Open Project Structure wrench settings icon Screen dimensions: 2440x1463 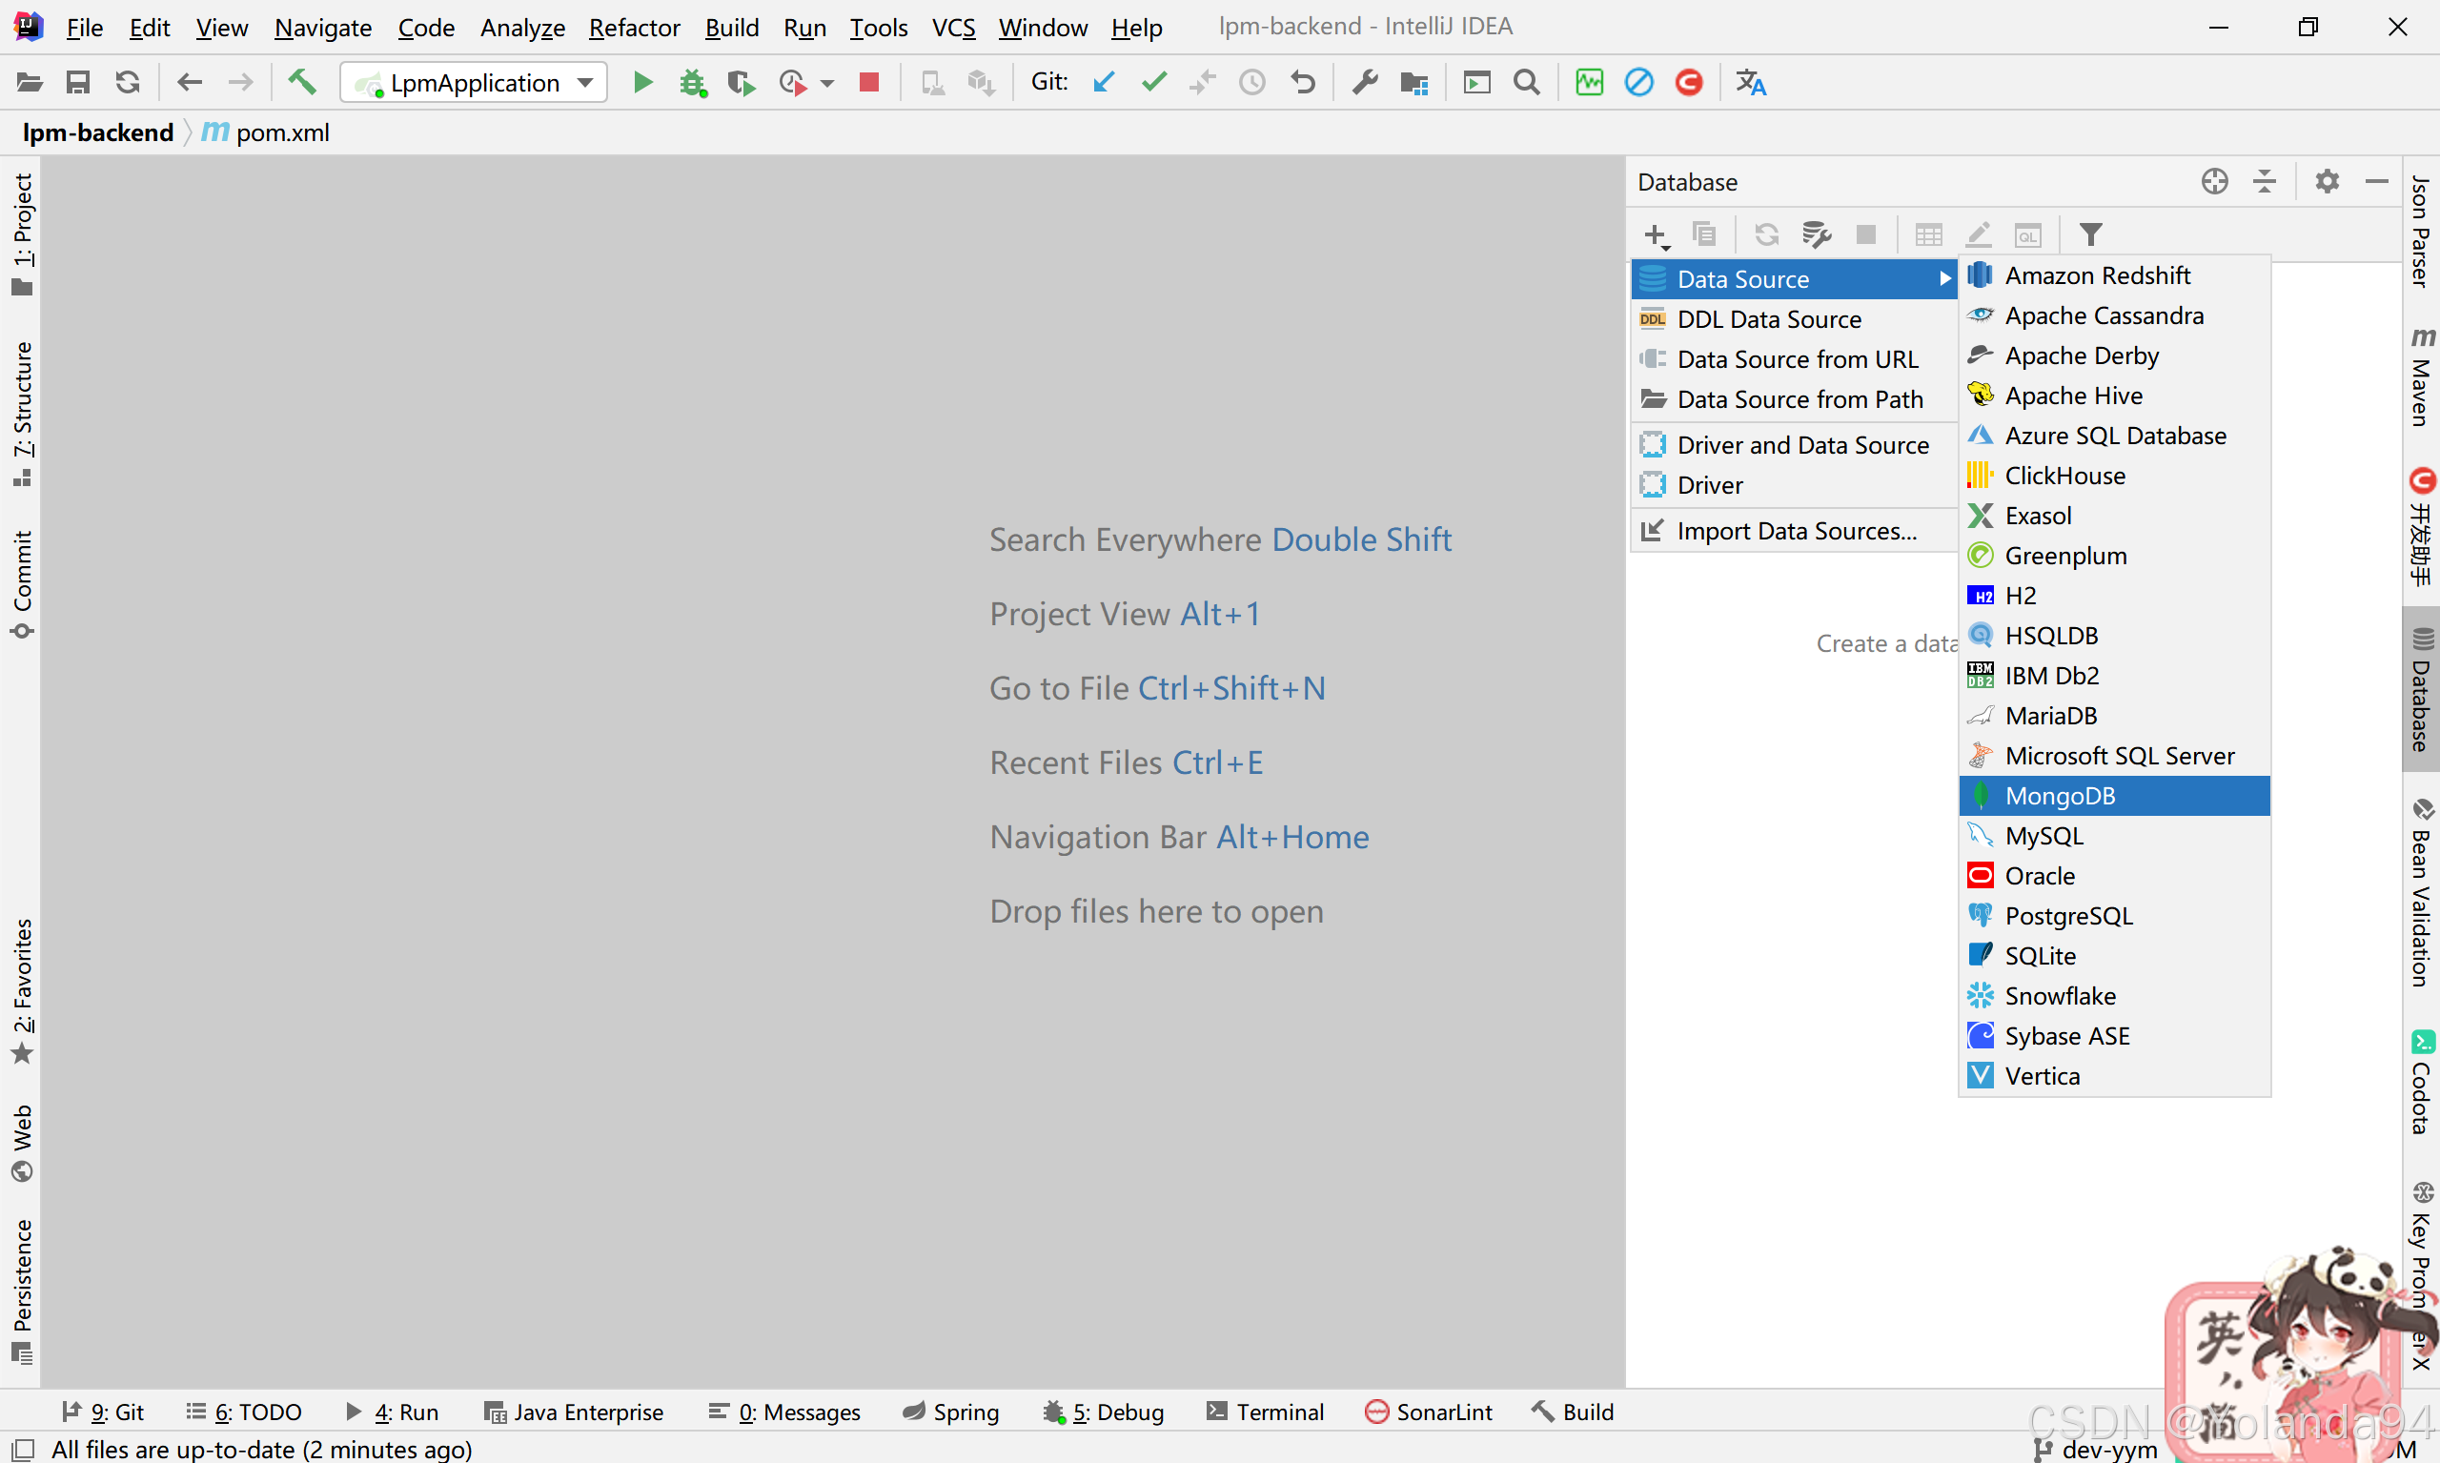pos(1365,83)
